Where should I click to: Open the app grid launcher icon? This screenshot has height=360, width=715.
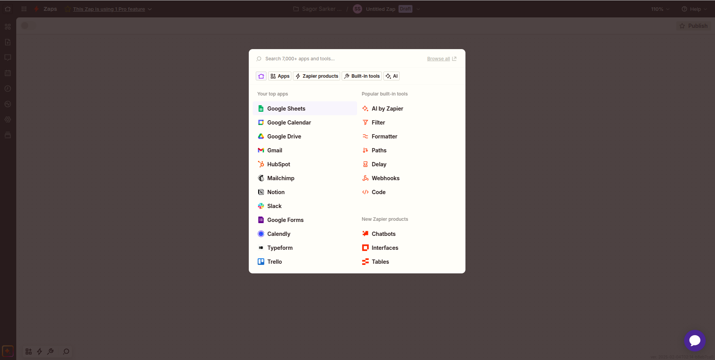(x=24, y=9)
